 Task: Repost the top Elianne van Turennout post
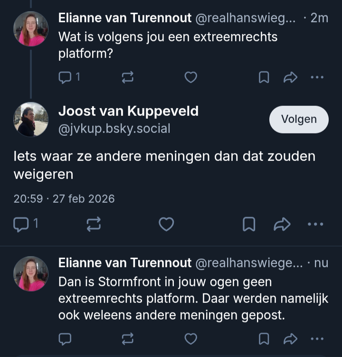click(127, 77)
